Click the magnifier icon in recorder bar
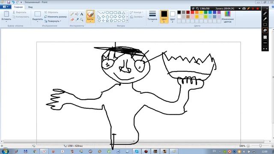Image resolution: width=274 pixels, height=154 pixels. click(197, 9)
